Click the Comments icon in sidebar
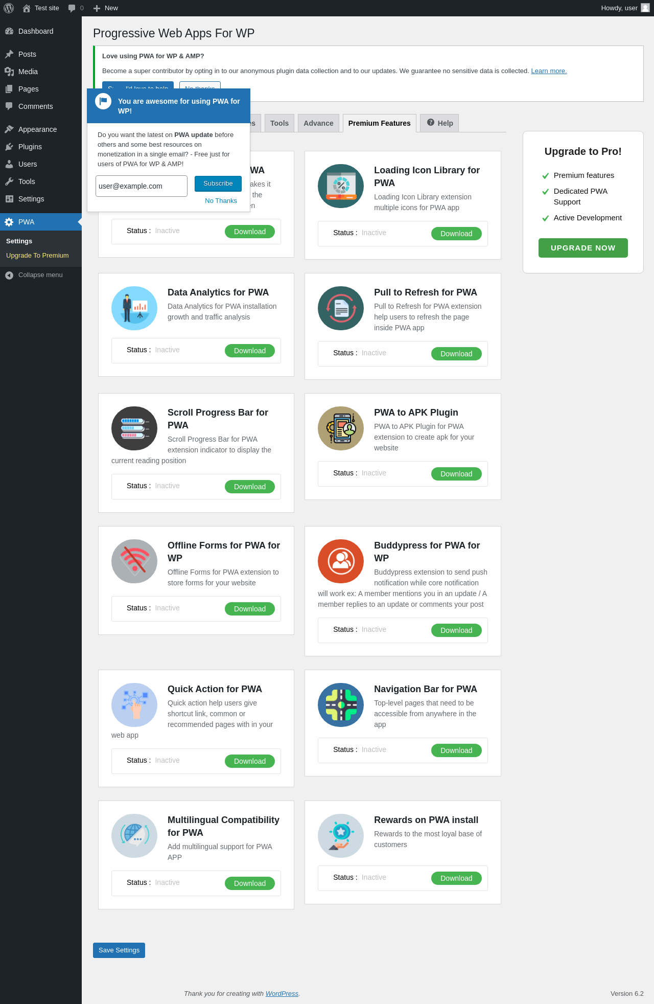Viewport: 654px width, 1004px height. coord(9,106)
